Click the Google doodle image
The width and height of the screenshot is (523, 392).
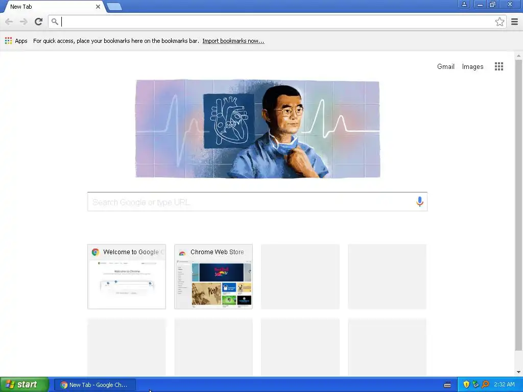pyautogui.click(x=257, y=129)
